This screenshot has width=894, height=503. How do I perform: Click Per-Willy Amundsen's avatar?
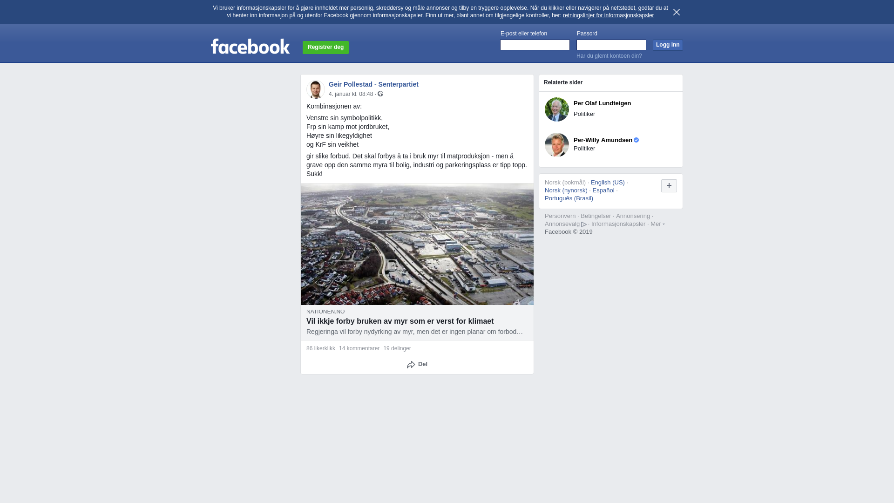pos(557,145)
